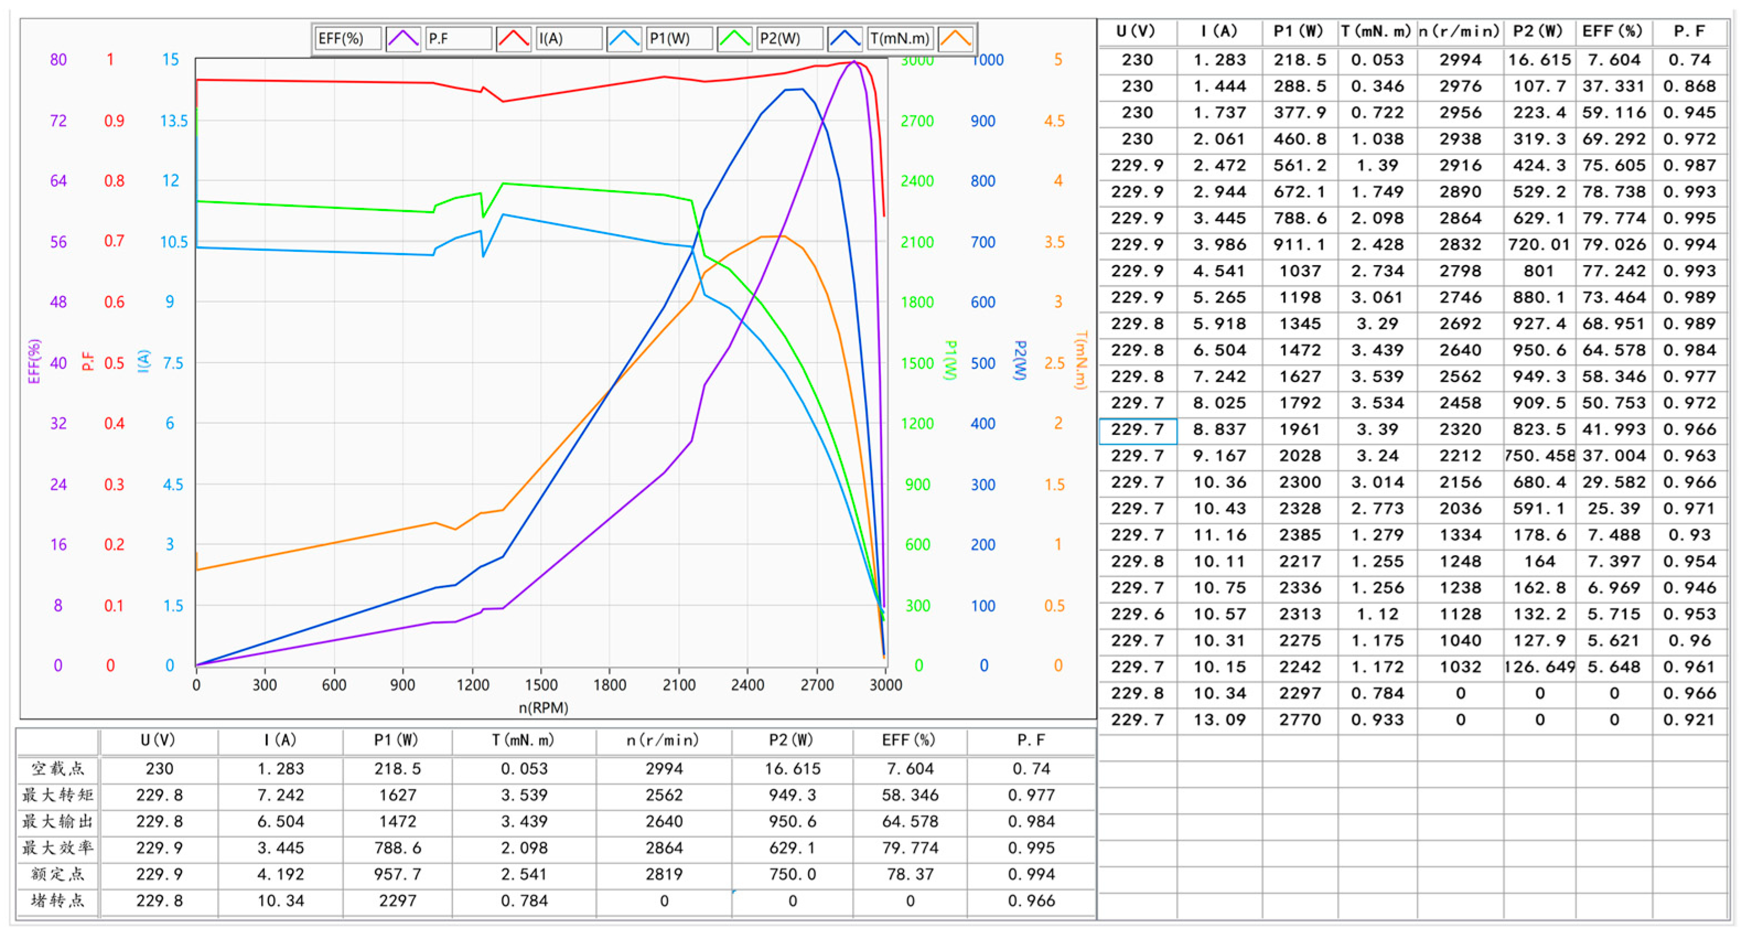Click the 额定点 row's 750.0 P2 cell

point(792,874)
